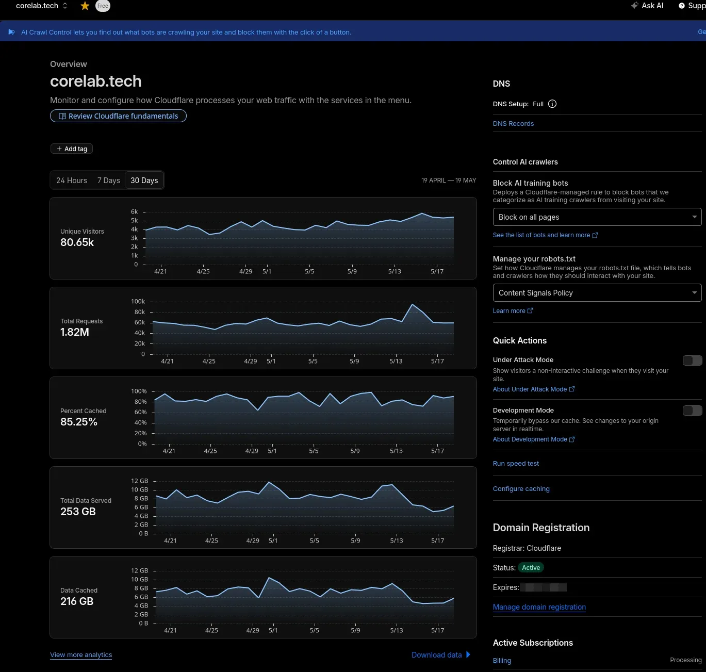The height and width of the screenshot is (672, 706).
Task: Click the star favorite icon beside corelab.tech
Action: 85,6
